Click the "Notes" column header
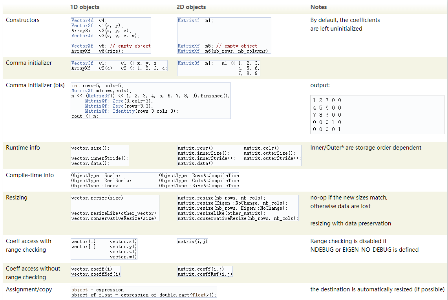448x300 pixels. (x=318, y=7)
